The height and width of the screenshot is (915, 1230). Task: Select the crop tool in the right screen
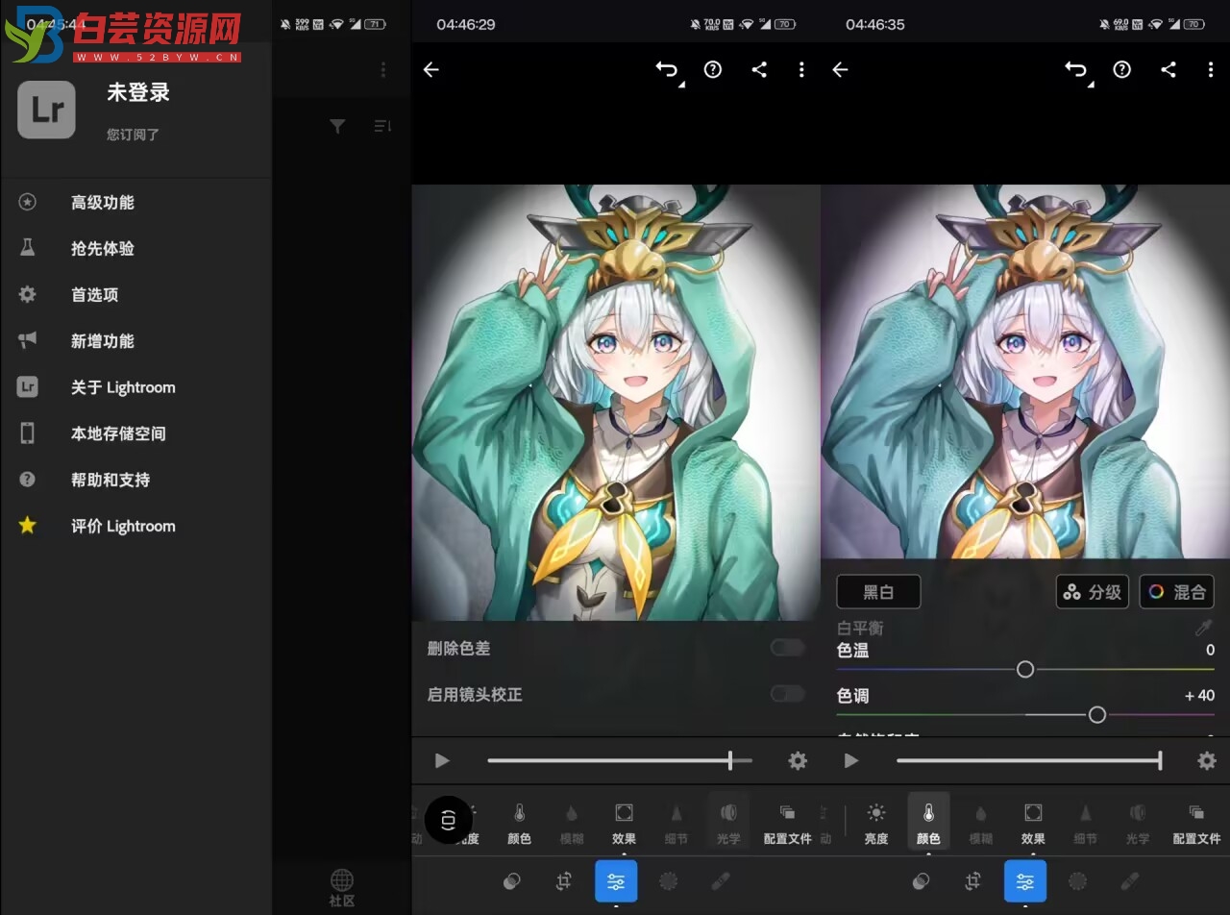(973, 880)
